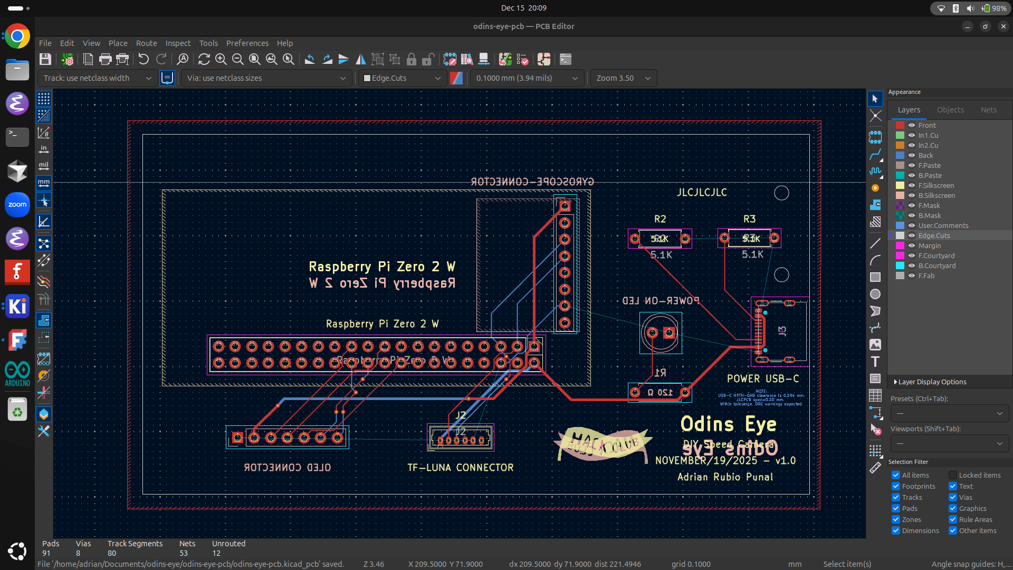The image size is (1013, 570).
Task: Select the Add Via tool
Action: pos(876,188)
